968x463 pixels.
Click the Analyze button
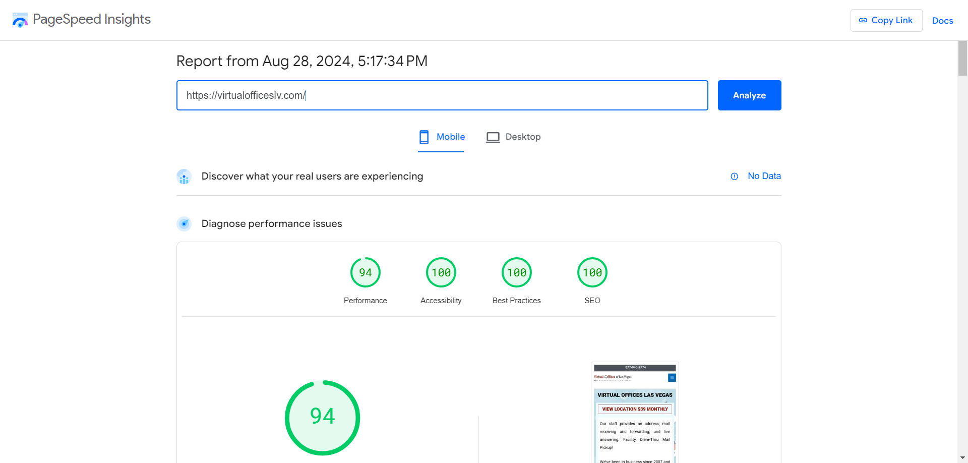(750, 95)
